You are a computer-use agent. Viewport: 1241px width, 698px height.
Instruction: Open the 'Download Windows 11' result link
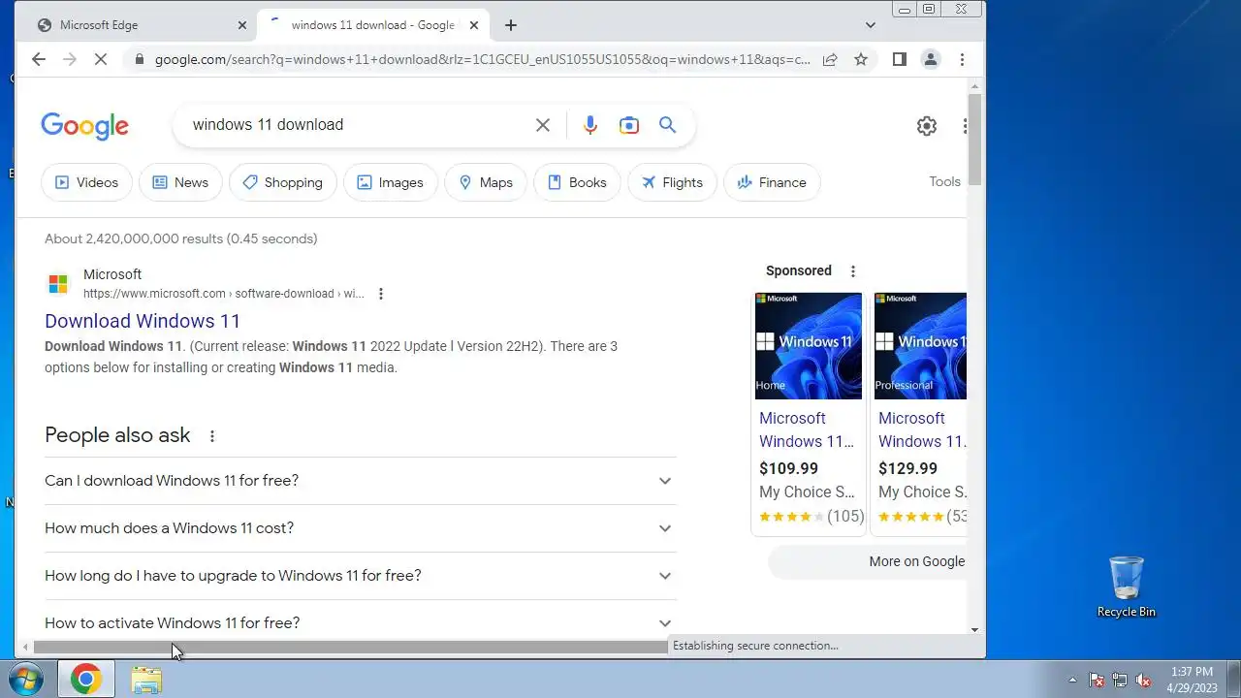[143, 321]
